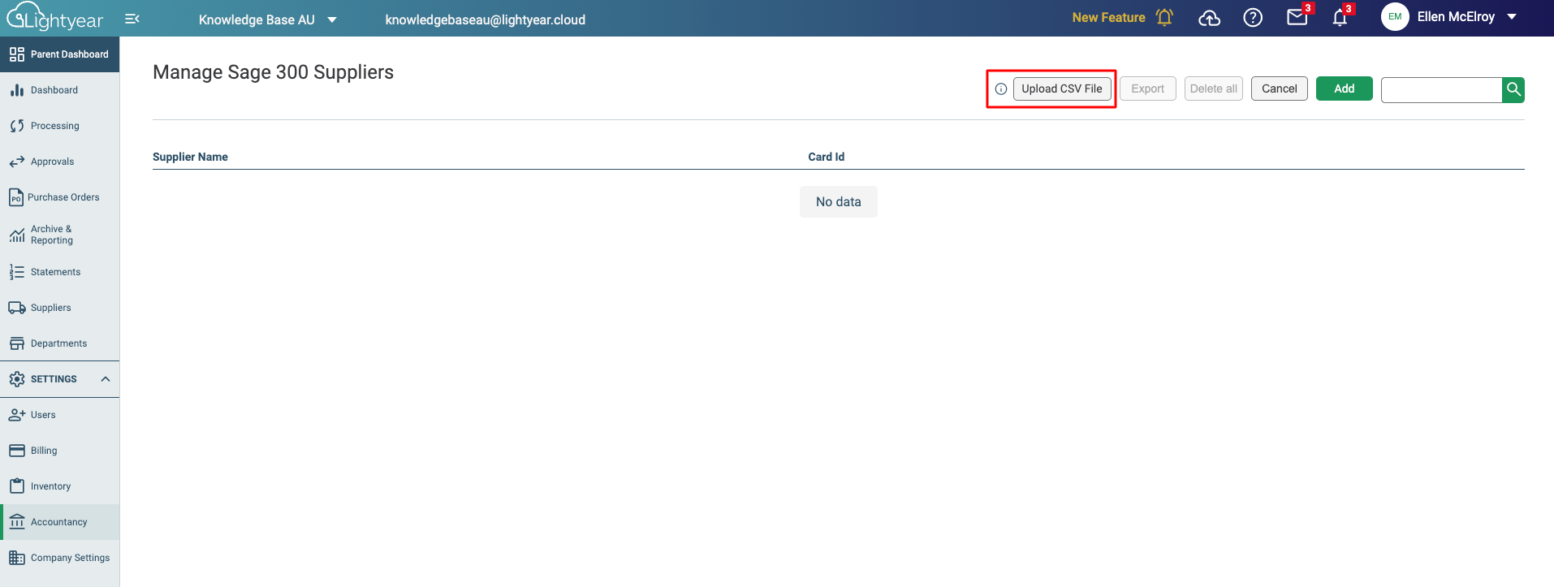The image size is (1554, 587).
Task: Click the Dashboard bar chart icon
Action: pos(17,90)
